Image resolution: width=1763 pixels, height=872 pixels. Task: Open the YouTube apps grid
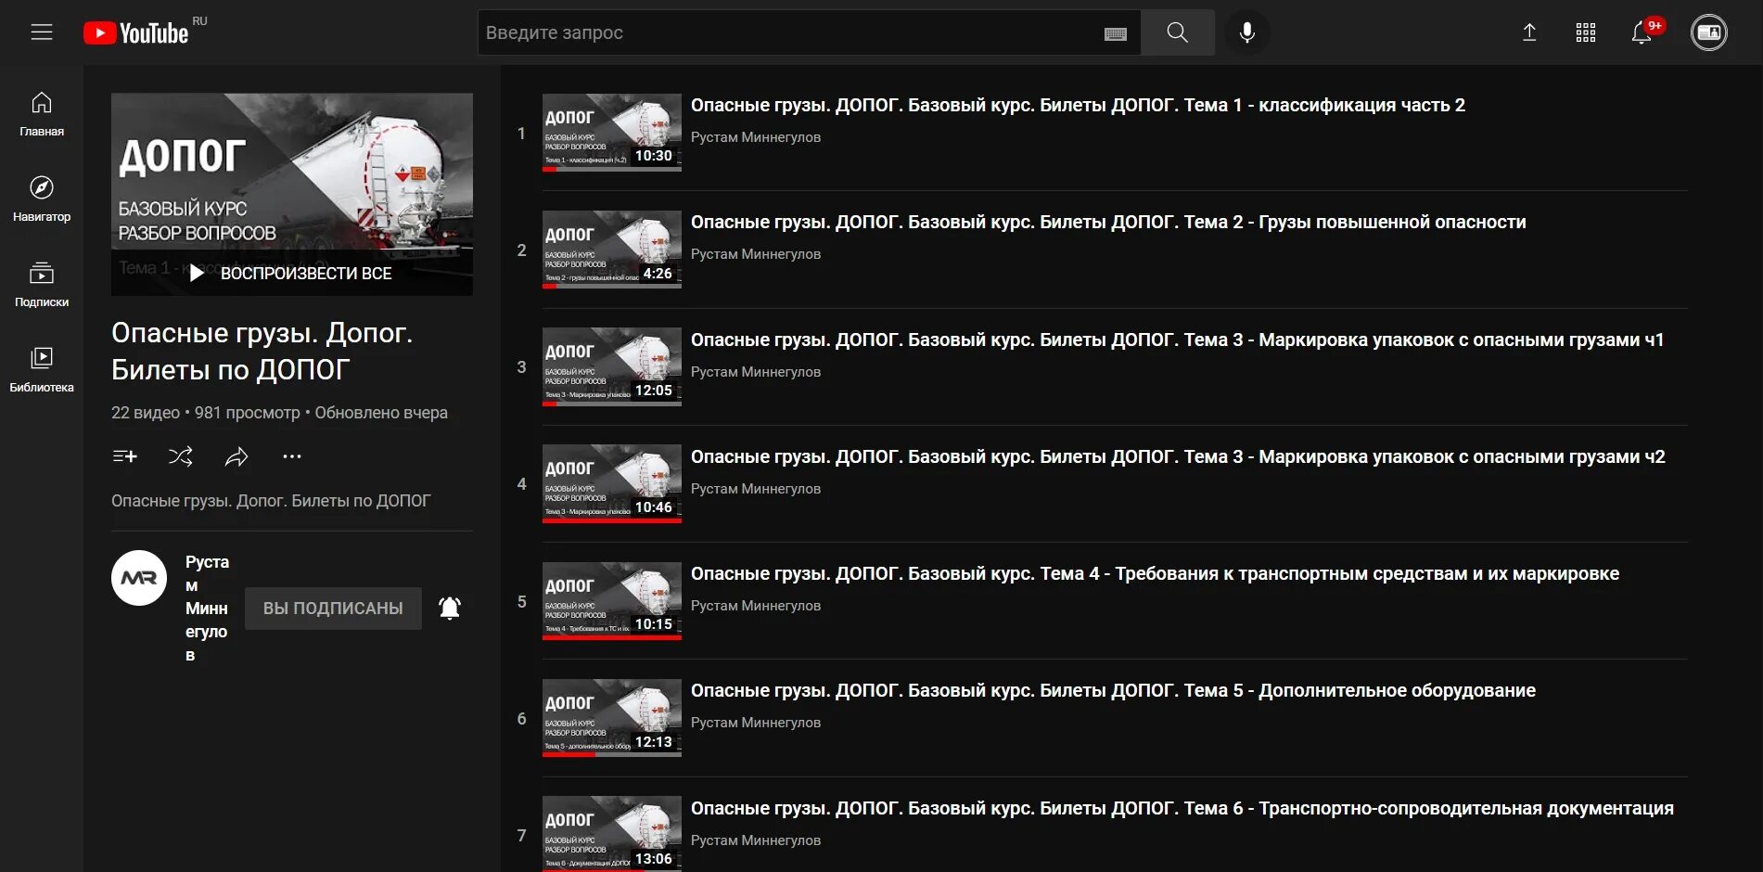pyautogui.click(x=1586, y=32)
